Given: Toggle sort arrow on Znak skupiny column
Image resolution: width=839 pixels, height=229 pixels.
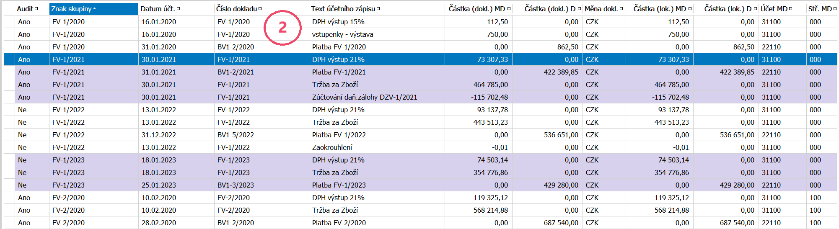Looking at the screenshot, I should tap(94, 9).
